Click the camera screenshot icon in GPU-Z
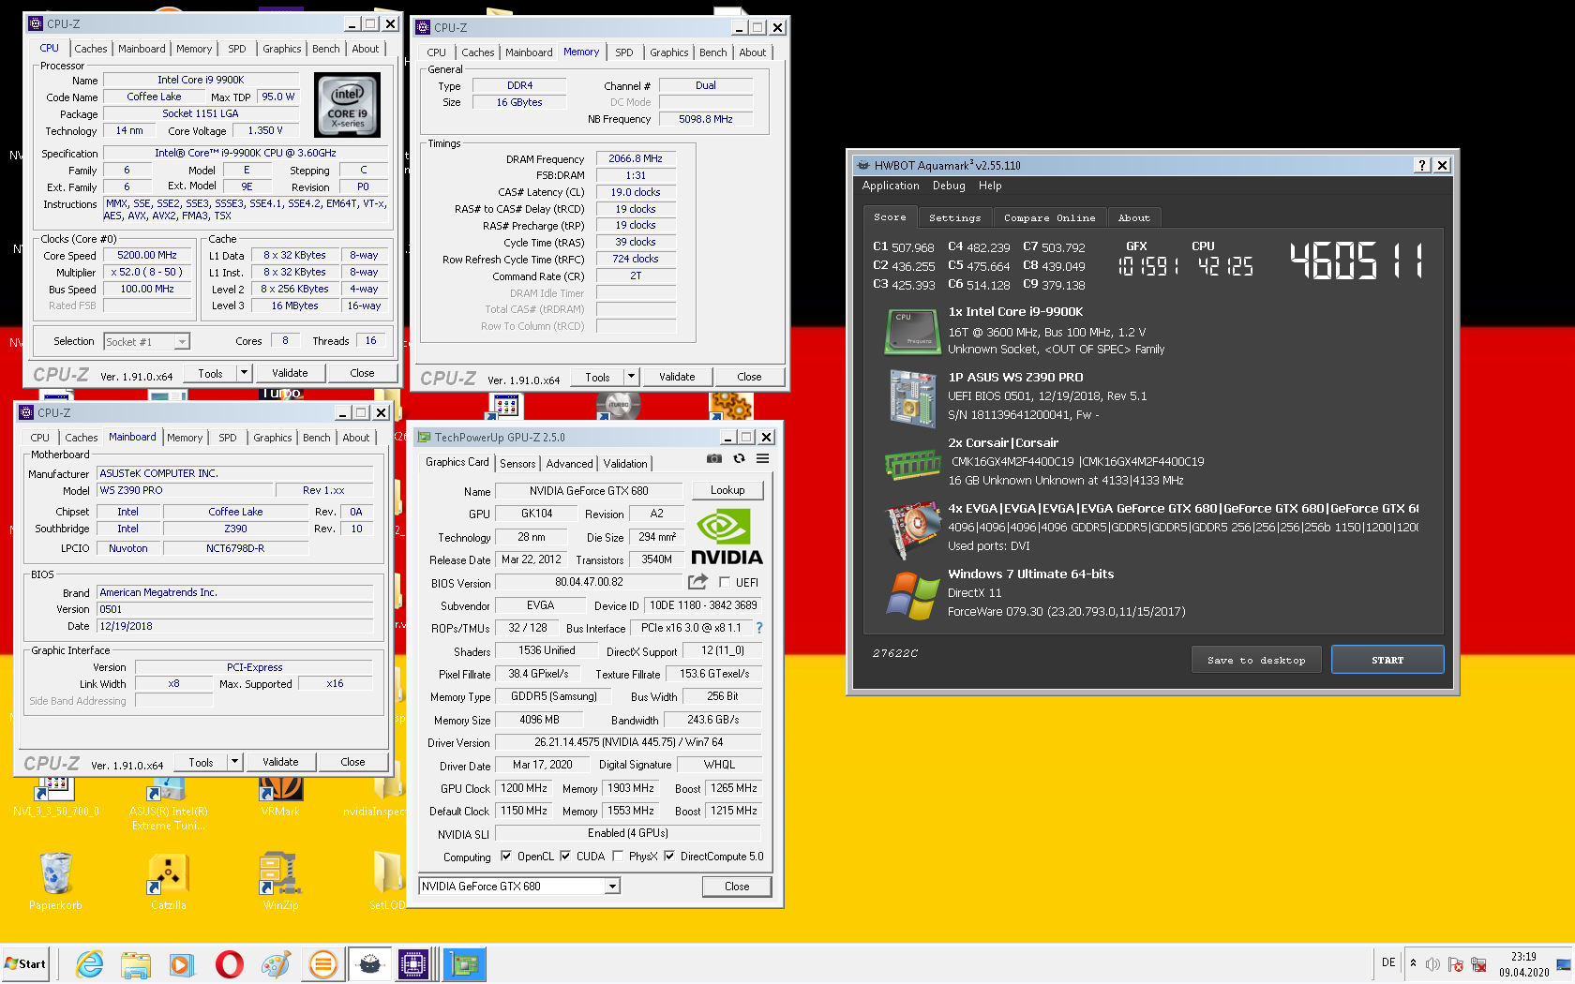This screenshot has height=984, width=1575. [x=714, y=459]
